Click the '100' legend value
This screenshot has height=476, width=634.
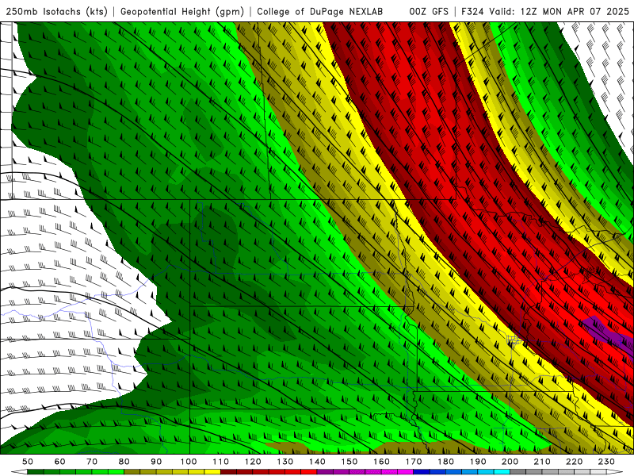[x=189, y=462]
